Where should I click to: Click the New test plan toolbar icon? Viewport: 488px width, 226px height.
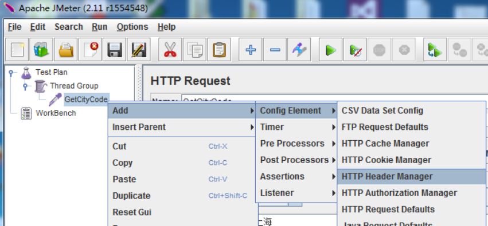click(x=17, y=50)
